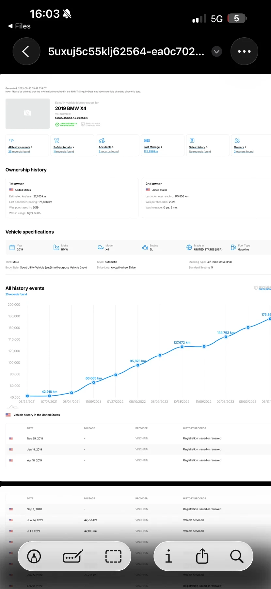Search within the document
The width and height of the screenshot is (271, 589).
237,556
